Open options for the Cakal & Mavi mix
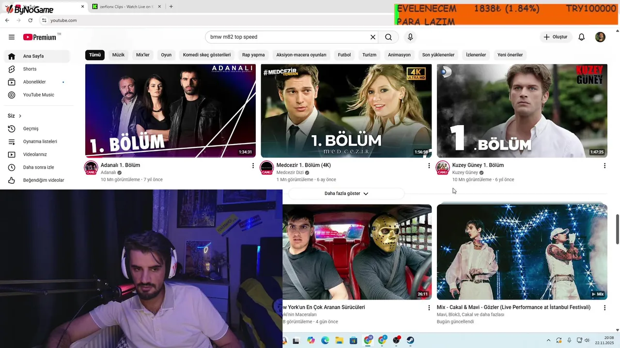The image size is (620, 348). pos(604,308)
